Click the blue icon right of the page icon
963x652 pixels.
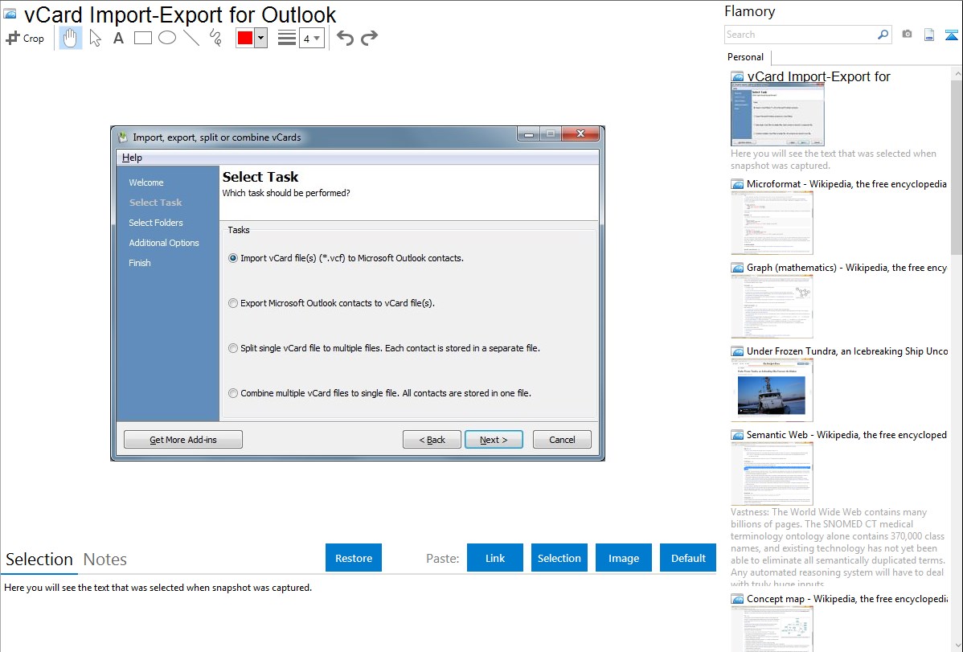click(x=951, y=35)
